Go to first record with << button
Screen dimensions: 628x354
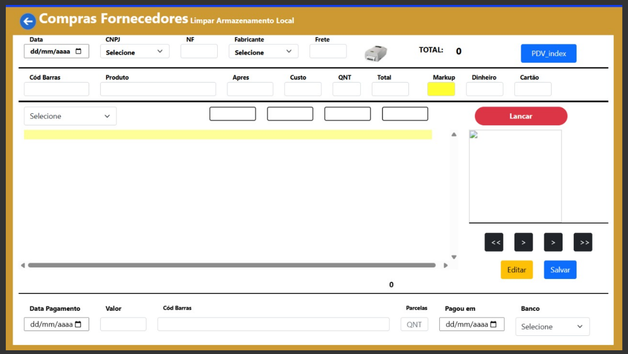pos(494,242)
